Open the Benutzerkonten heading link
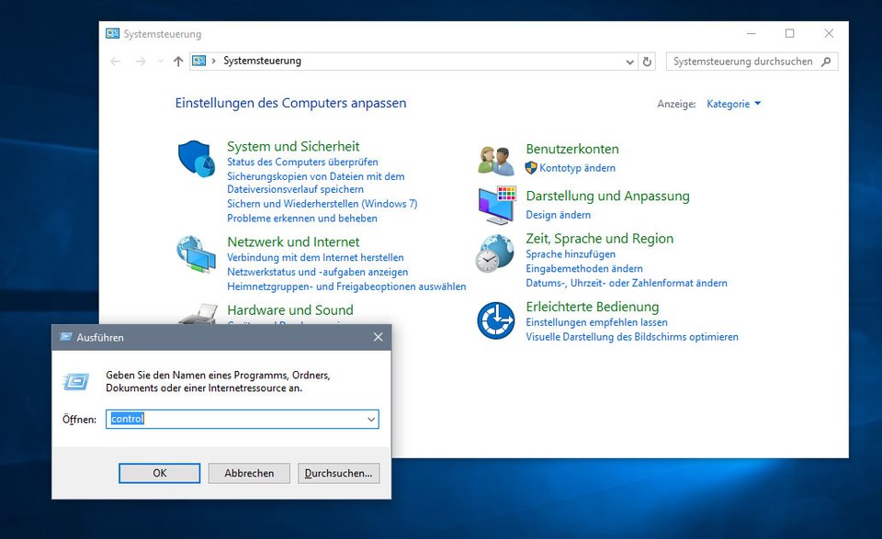The width and height of the screenshot is (882, 539). coord(572,149)
